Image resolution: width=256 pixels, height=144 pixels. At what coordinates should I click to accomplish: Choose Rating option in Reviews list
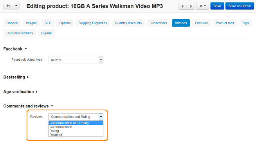pyautogui.click(x=76, y=131)
